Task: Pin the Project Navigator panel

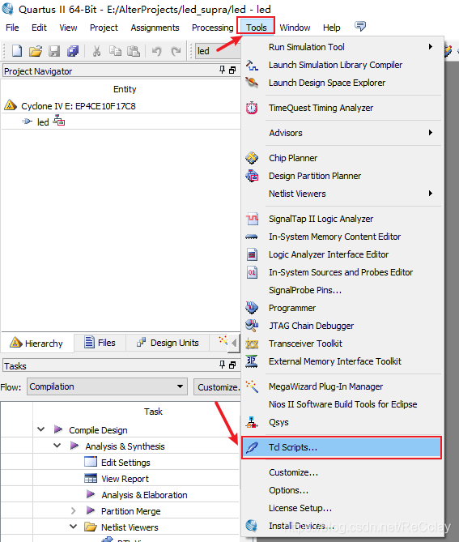Action: tap(223, 70)
